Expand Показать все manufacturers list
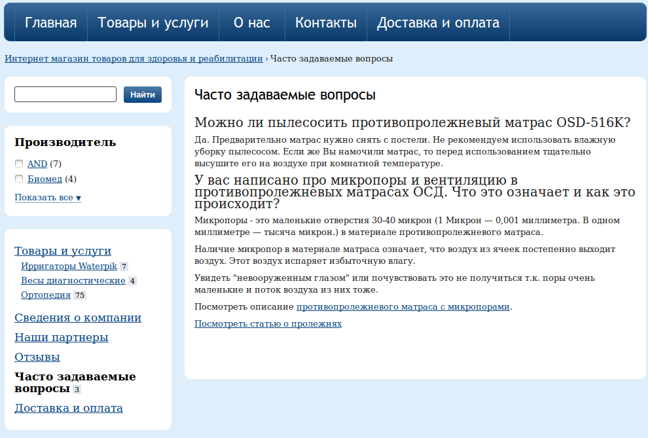 tap(48, 198)
